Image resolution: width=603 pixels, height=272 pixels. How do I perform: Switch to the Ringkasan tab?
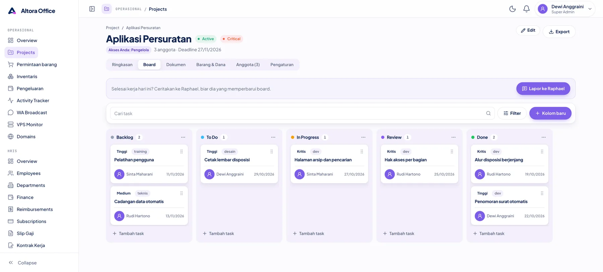pyautogui.click(x=122, y=65)
